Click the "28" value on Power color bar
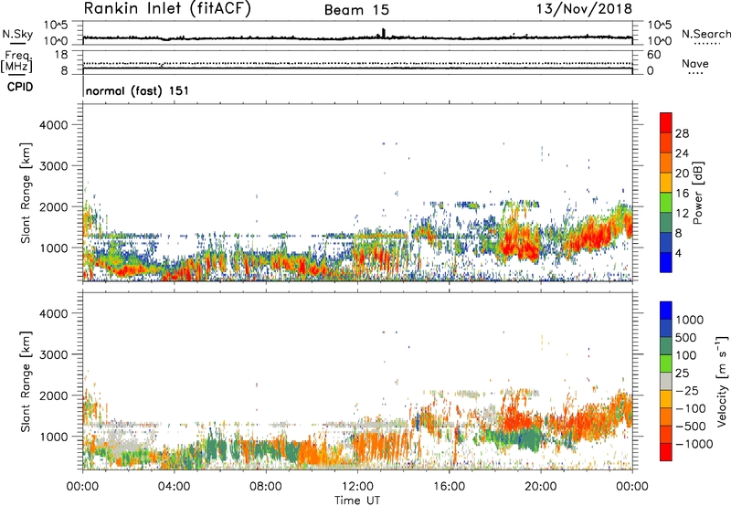The image size is (731, 506). point(682,133)
